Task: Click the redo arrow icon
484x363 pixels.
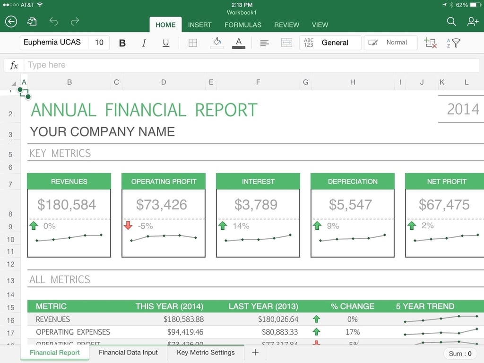Action: 75,21
